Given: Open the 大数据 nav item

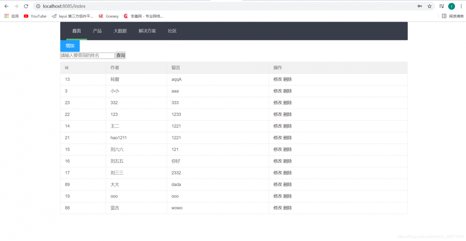Looking at the screenshot, I should tap(120, 31).
